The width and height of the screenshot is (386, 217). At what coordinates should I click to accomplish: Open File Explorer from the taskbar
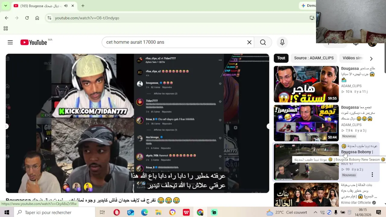(x=158, y=212)
